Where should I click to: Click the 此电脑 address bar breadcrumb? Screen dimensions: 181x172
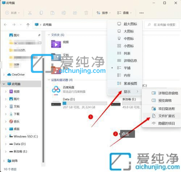click(x=47, y=25)
